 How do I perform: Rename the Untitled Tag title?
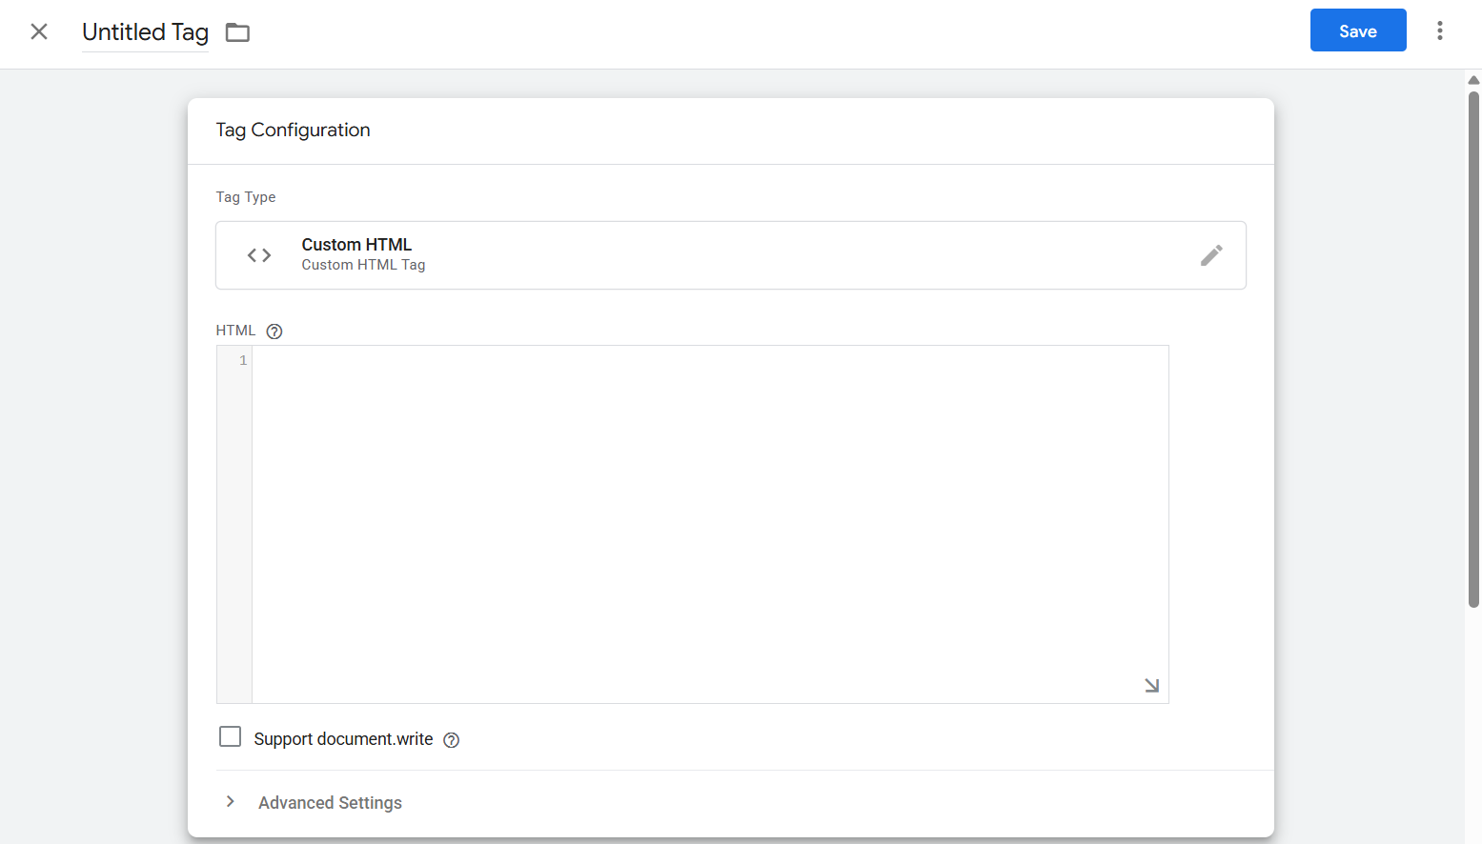(145, 32)
